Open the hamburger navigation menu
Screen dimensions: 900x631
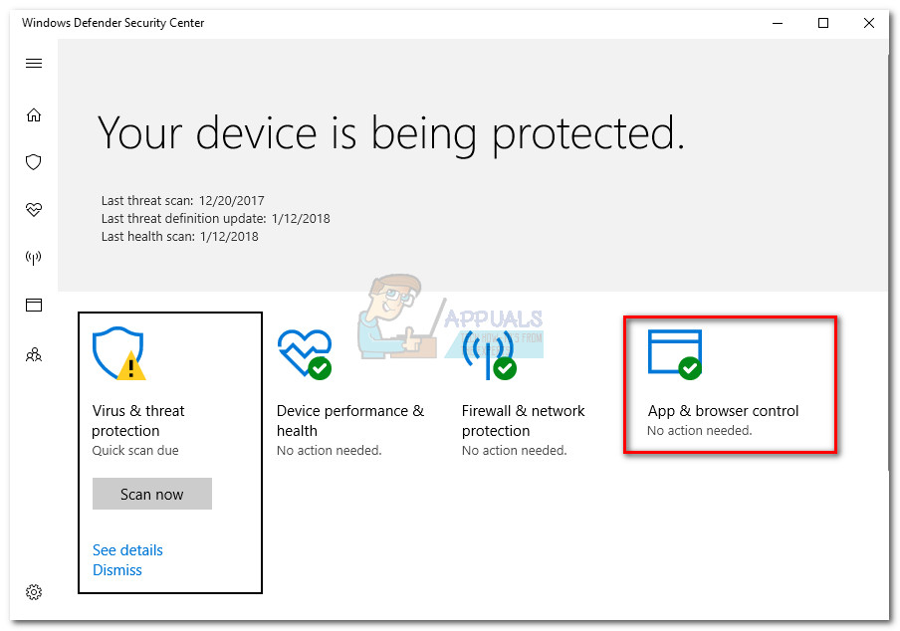(34, 64)
